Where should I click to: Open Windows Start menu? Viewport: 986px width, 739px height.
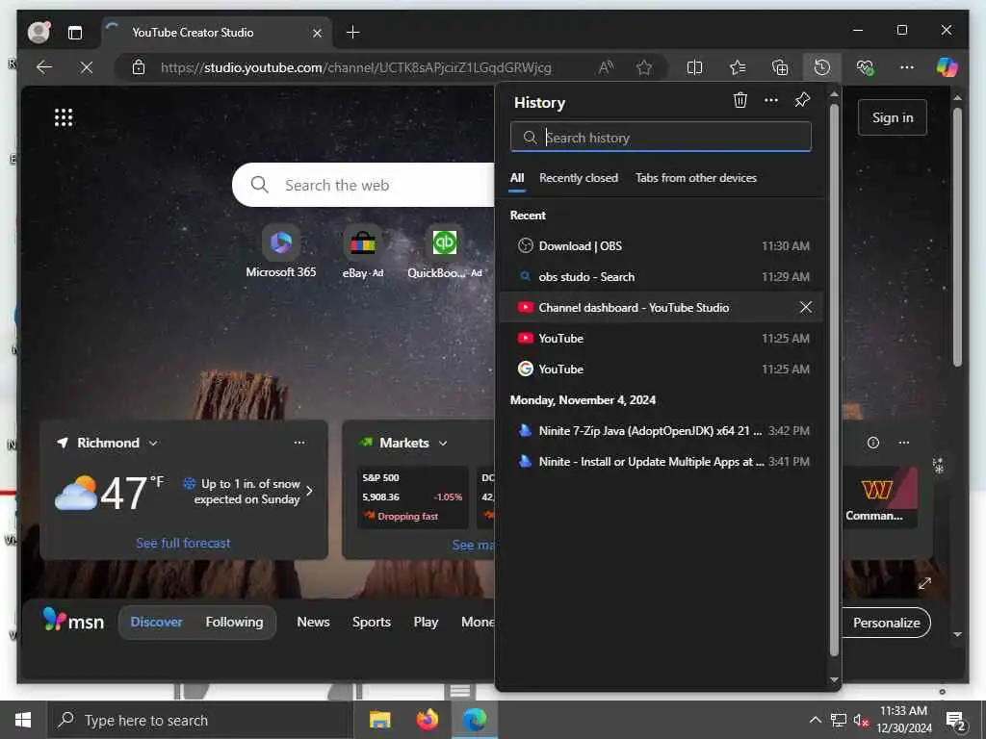tap(23, 720)
